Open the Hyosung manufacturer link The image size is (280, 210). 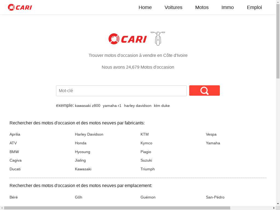(x=83, y=152)
